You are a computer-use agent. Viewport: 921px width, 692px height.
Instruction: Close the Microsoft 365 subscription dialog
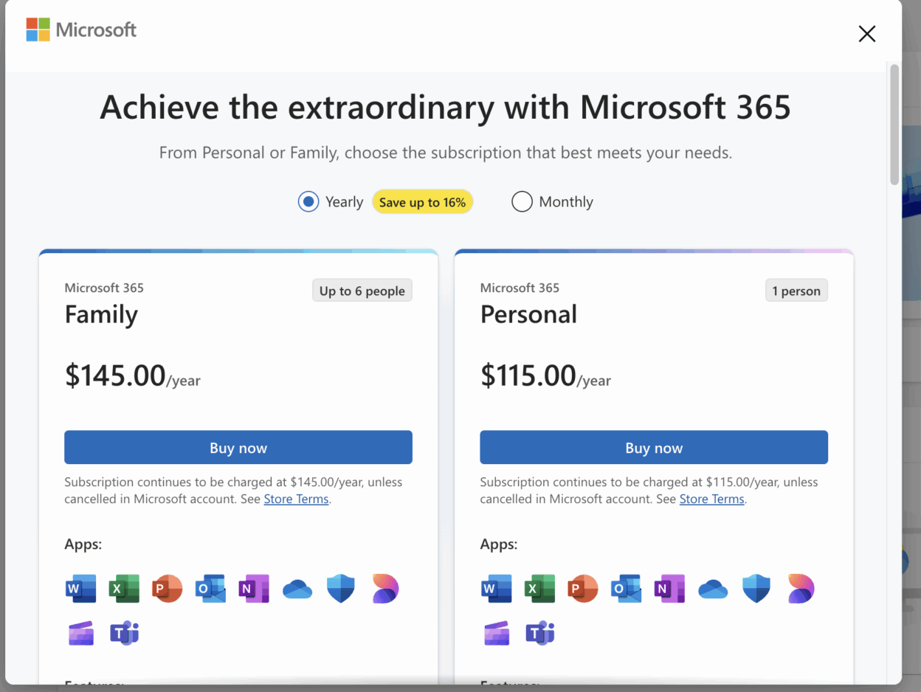pos(866,33)
